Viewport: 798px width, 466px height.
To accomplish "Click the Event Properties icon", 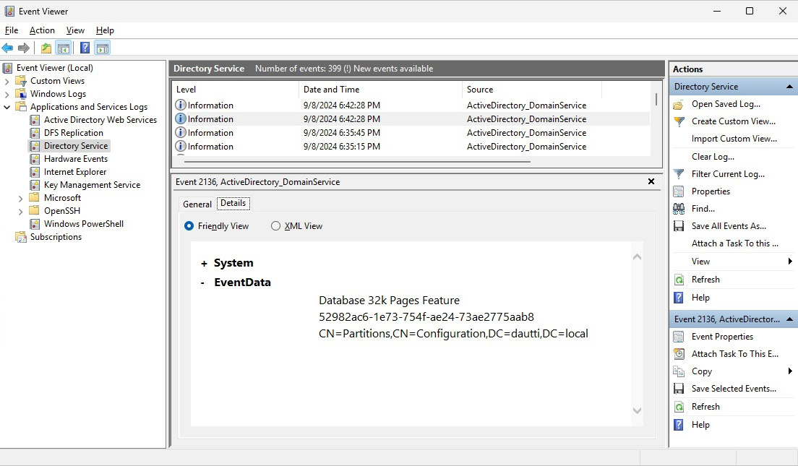I will click(x=679, y=337).
